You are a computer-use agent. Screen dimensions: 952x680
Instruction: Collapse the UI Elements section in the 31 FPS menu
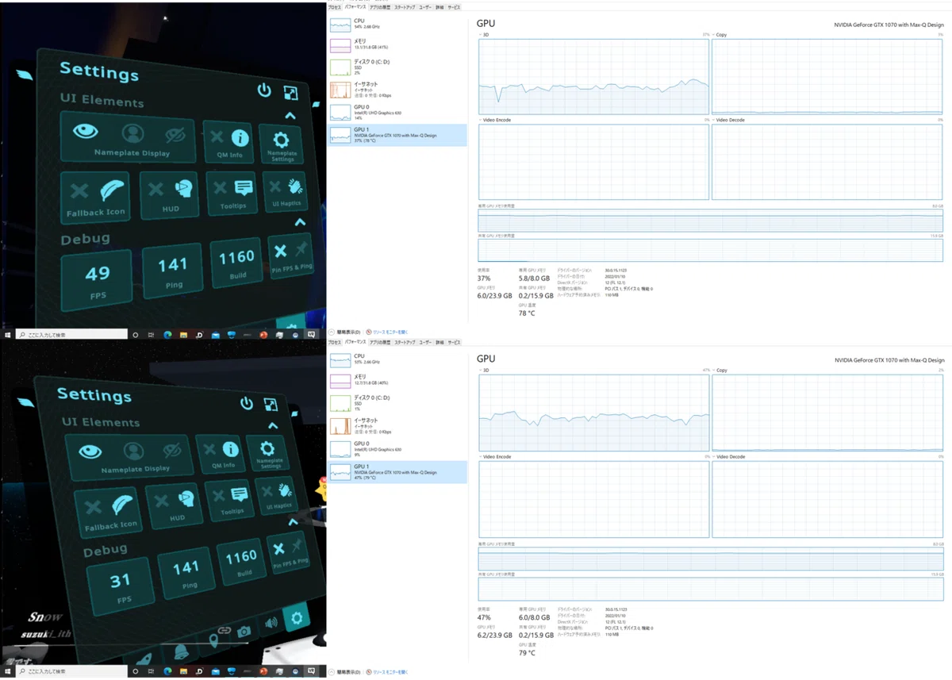pos(273,426)
